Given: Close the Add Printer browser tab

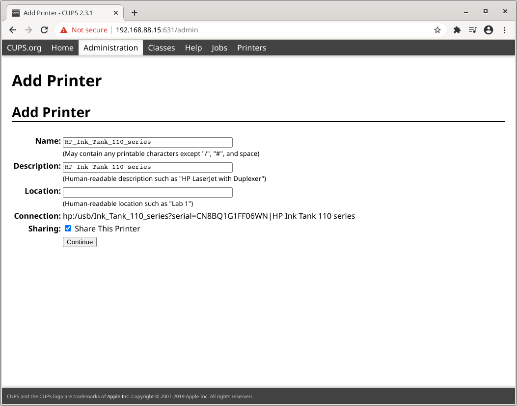Looking at the screenshot, I should tap(116, 13).
